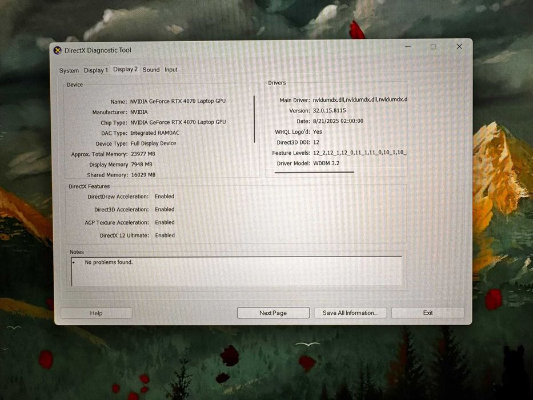Click Driver Model value WDDM 3.2
The image size is (533, 400).
326,163
